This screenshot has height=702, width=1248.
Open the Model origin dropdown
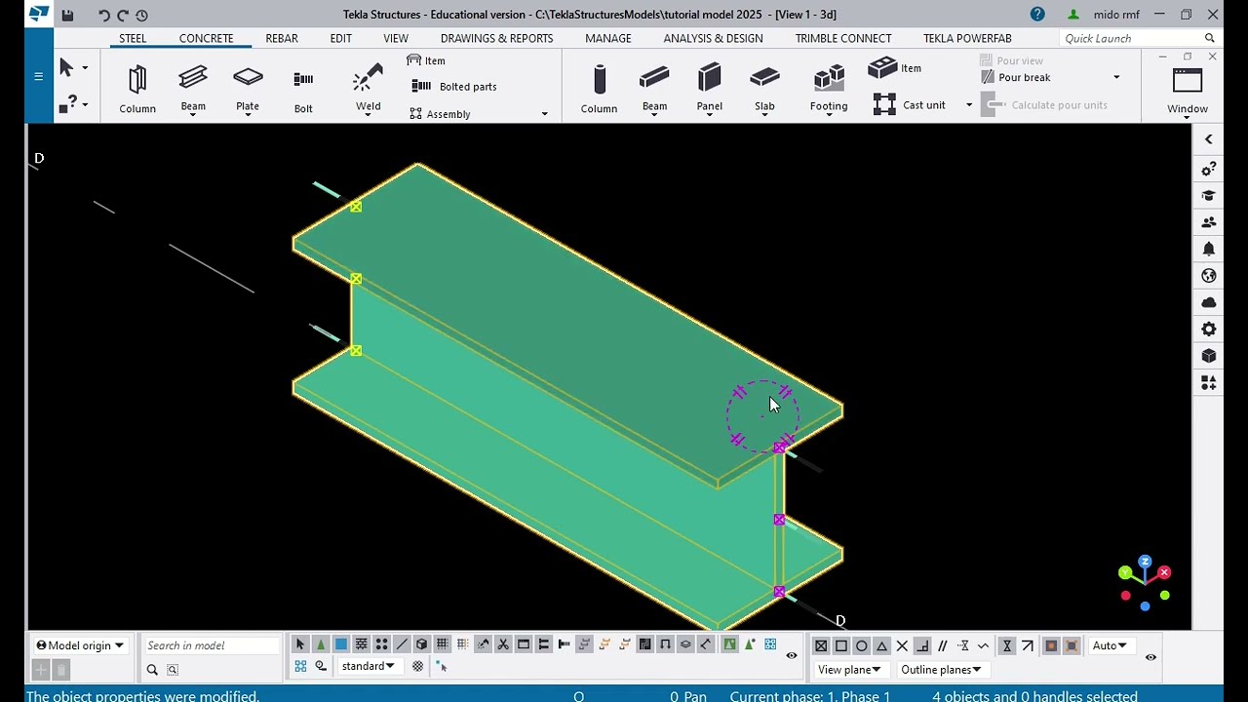[x=80, y=645]
